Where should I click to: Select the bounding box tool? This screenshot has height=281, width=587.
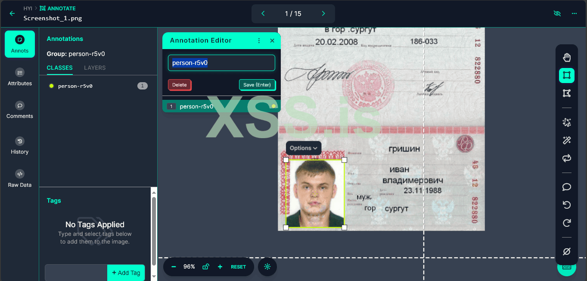click(567, 75)
